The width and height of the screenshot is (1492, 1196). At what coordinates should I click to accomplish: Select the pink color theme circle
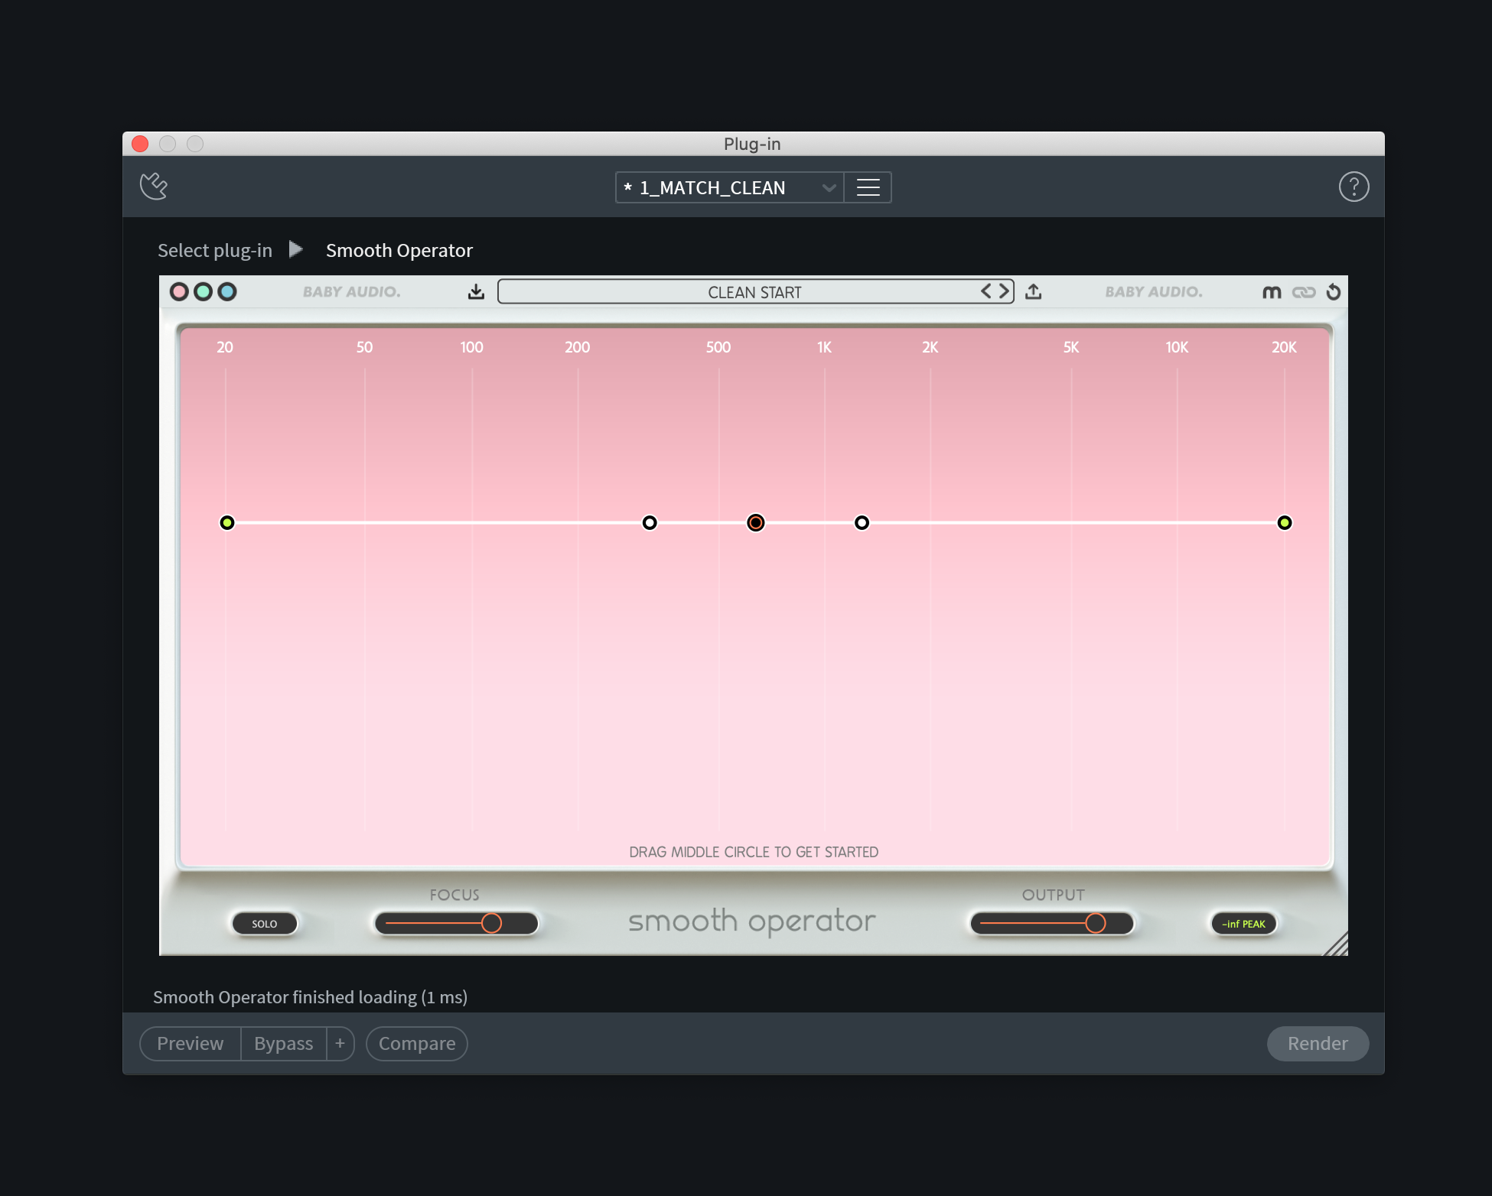pyautogui.click(x=179, y=291)
